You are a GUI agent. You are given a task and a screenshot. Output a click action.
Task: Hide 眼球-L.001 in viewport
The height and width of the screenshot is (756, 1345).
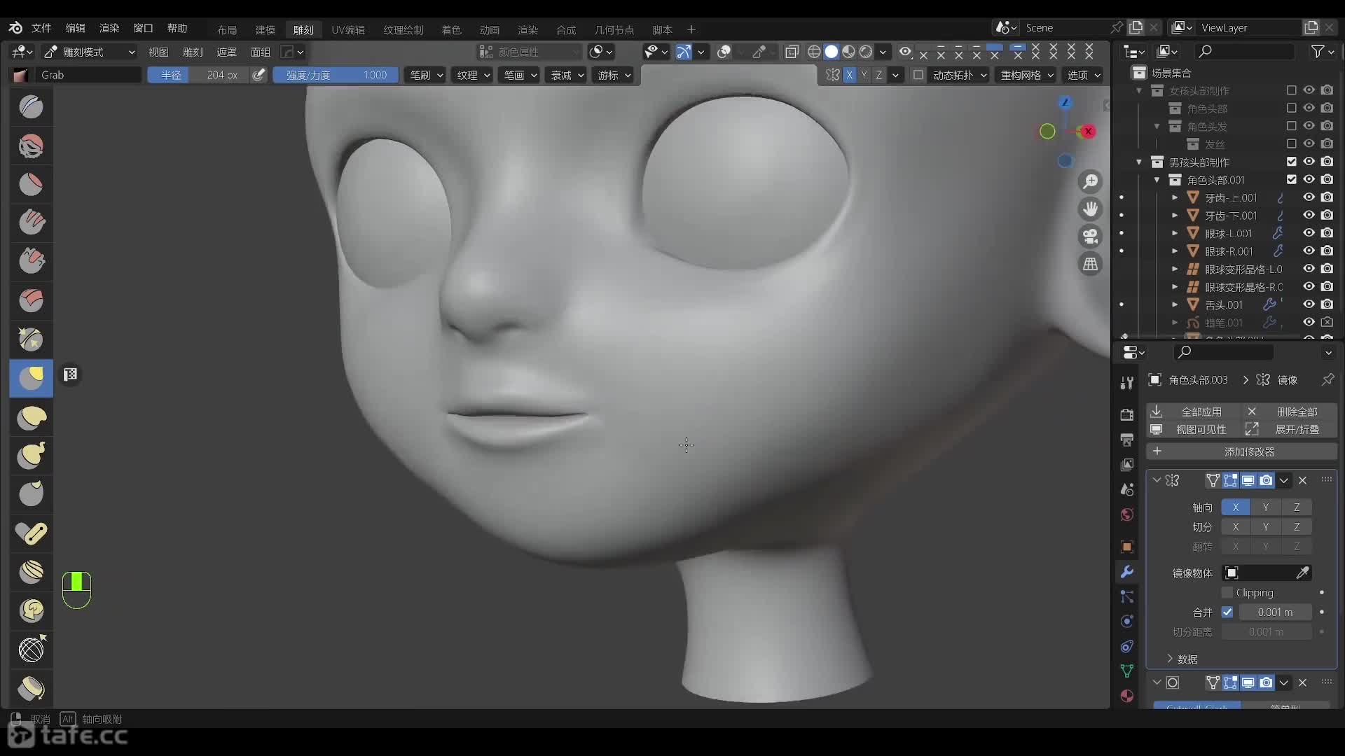[x=1309, y=233]
